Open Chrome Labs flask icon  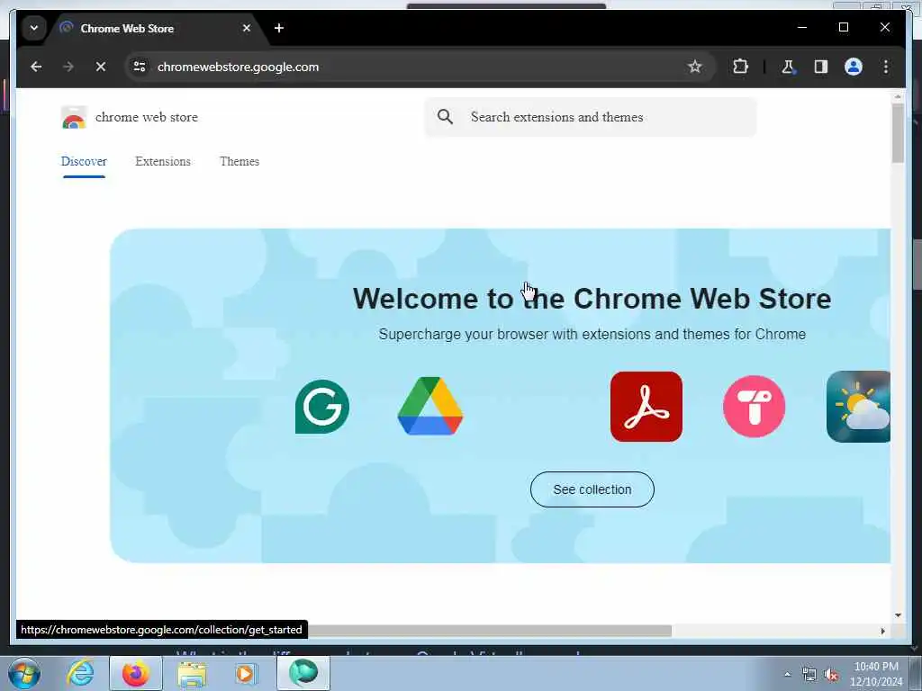tap(788, 67)
